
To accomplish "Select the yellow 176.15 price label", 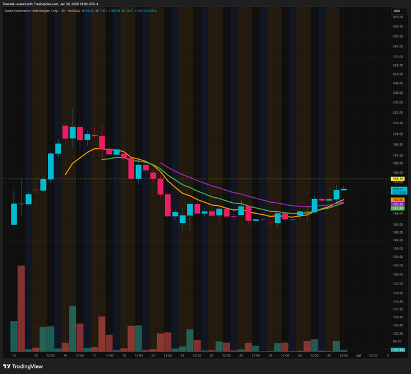I will tap(398, 179).
